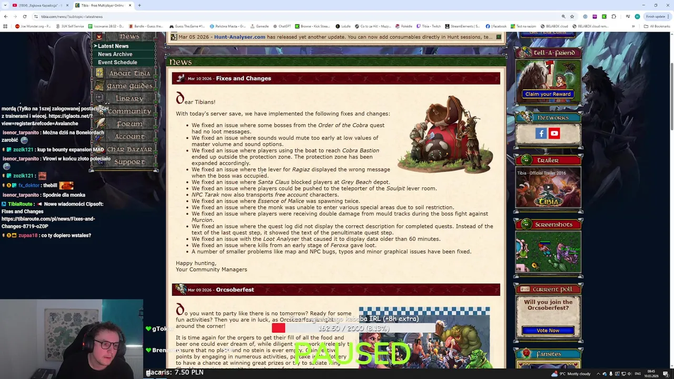Go back with browser back arrow
The height and width of the screenshot is (379, 674).
click(6, 16)
